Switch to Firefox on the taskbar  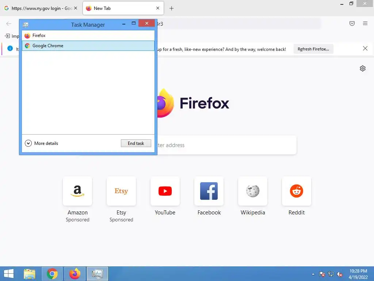[x=75, y=274]
